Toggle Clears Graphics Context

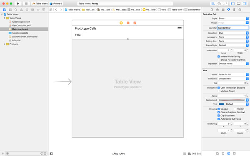(x=219, y=112)
